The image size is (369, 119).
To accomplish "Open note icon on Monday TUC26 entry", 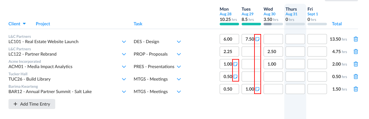I will tap(235, 76).
